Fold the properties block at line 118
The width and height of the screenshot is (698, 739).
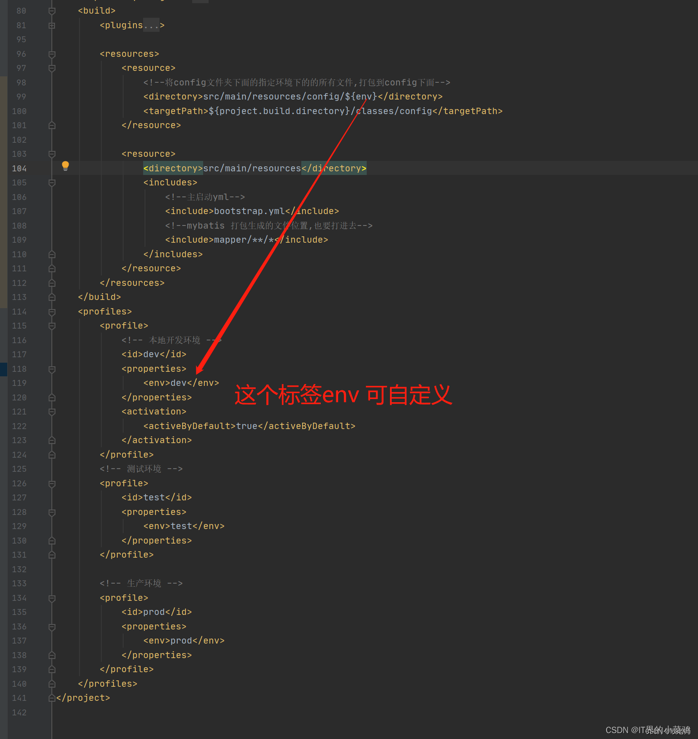pyautogui.click(x=52, y=369)
